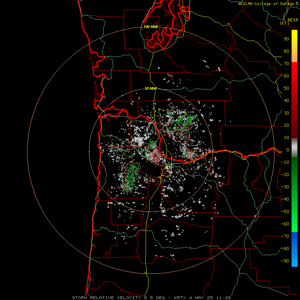Screen dimensions: 300x300
Task: Click the "0.5 DEG" elevation text
Action: coord(154,298)
